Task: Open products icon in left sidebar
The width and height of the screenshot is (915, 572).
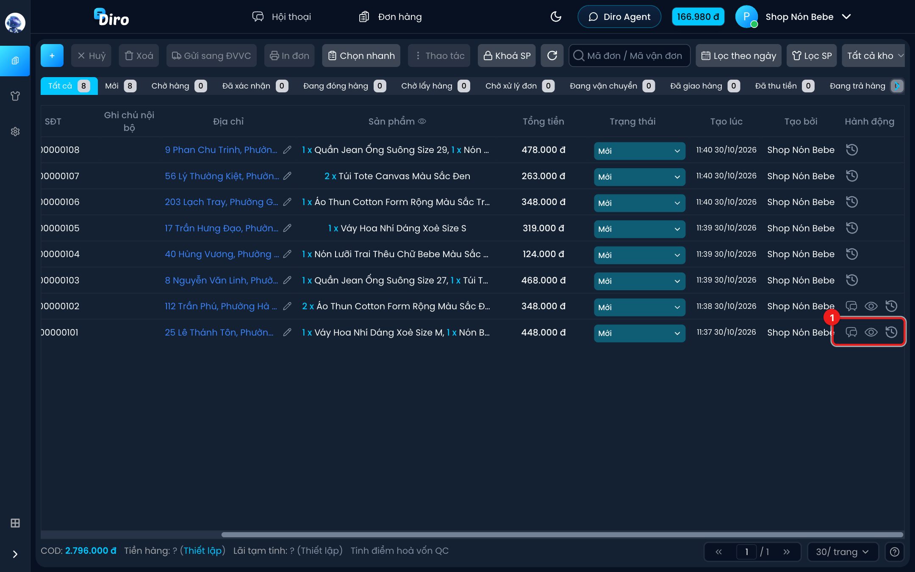Action: 15,96
